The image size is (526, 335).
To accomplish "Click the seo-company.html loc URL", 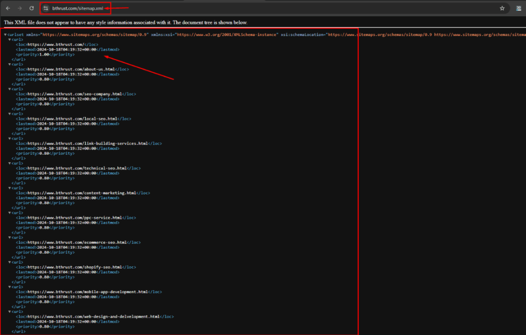I will pyautogui.click(x=75, y=94).
